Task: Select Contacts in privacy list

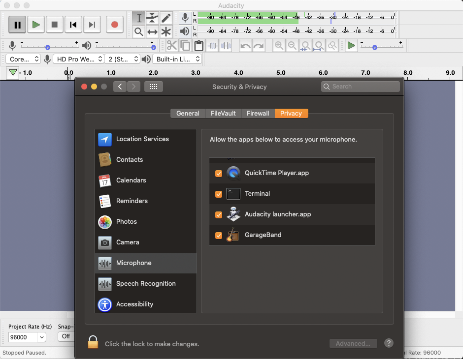Action: (146, 160)
